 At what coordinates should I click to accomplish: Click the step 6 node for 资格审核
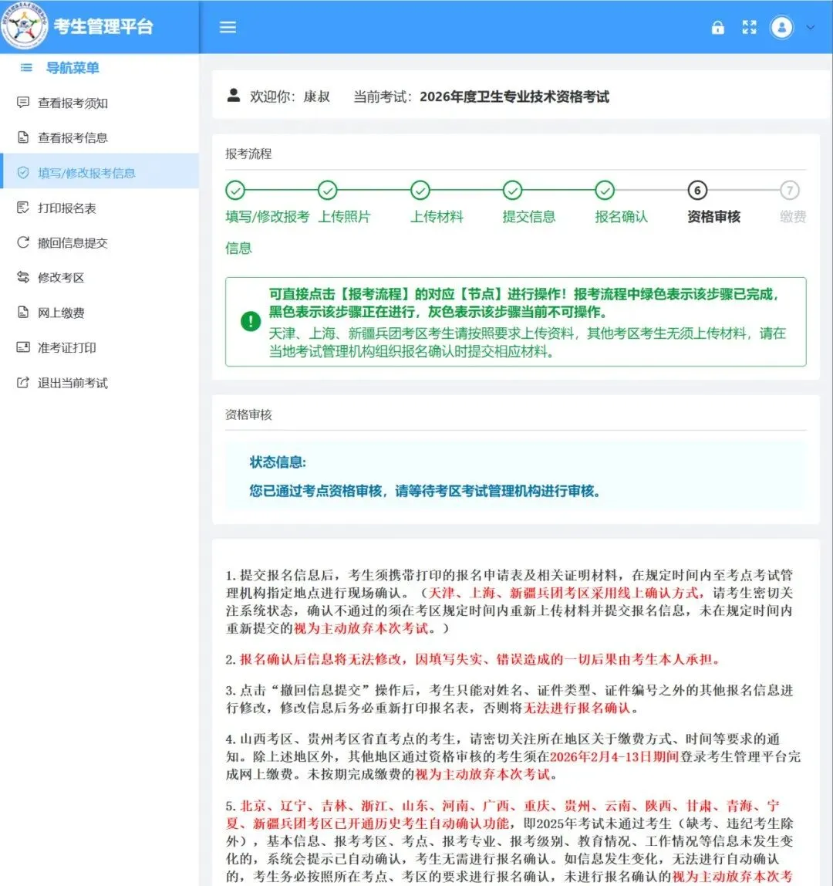tap(697, 191)
